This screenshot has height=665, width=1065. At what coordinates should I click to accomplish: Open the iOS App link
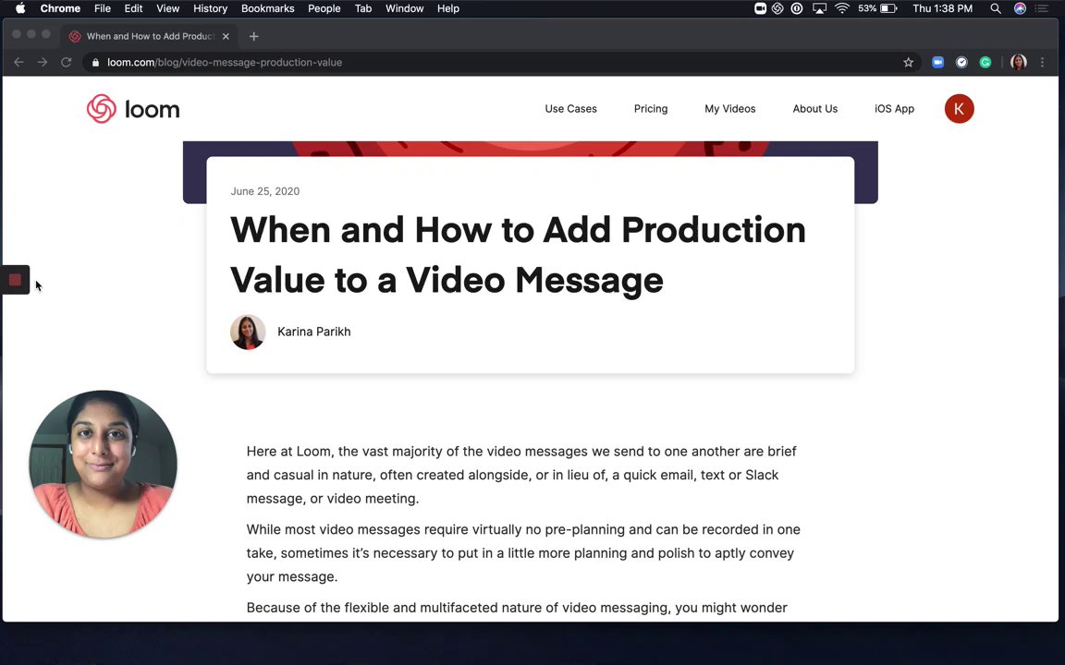895,109
